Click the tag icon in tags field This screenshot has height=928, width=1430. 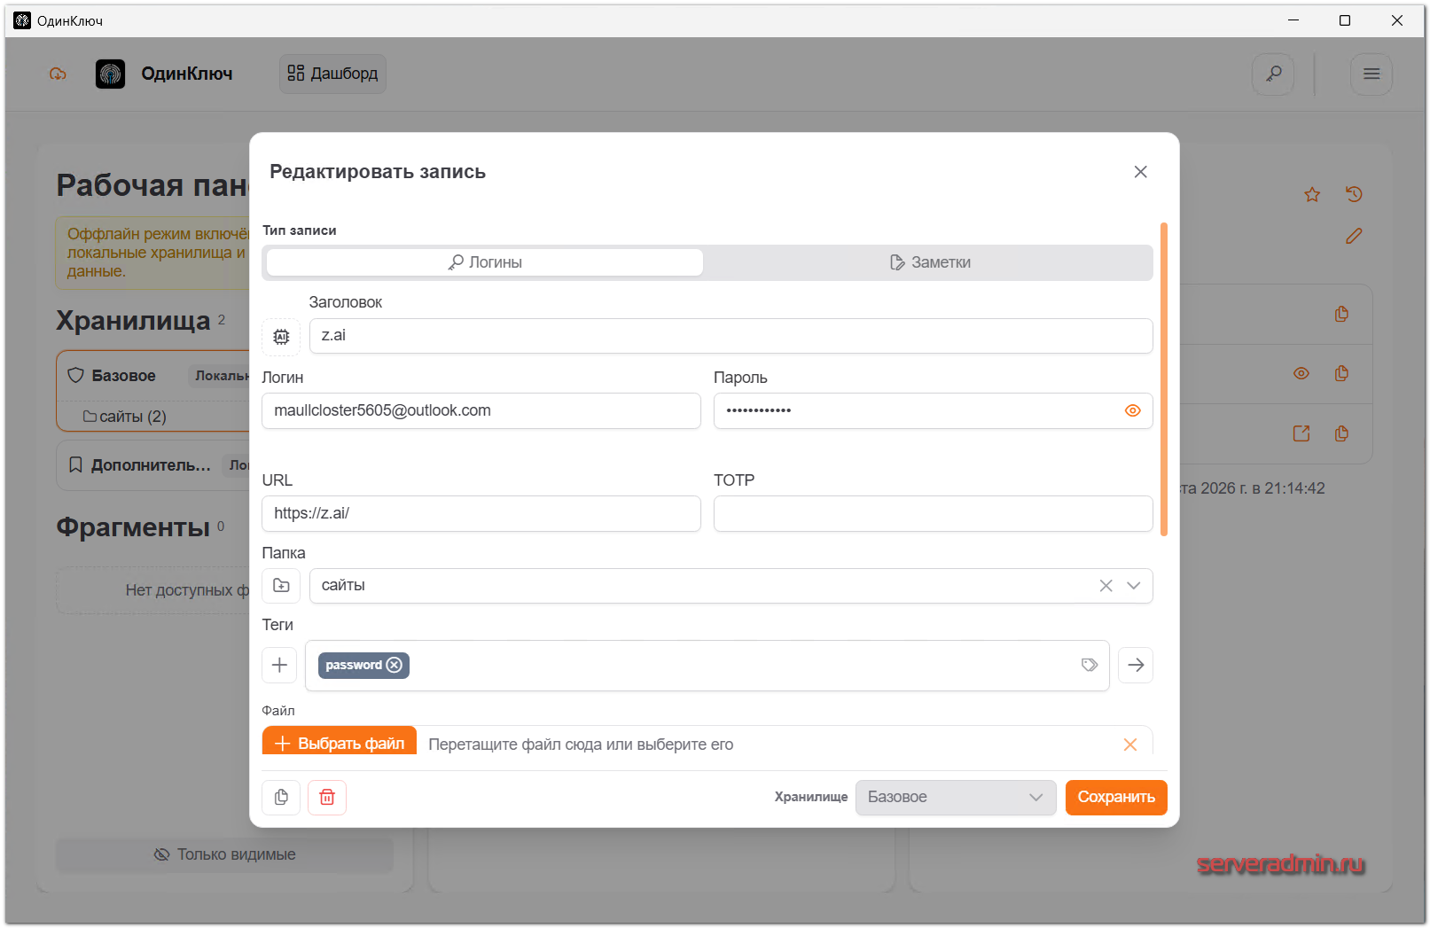[x=1090, y=666]
